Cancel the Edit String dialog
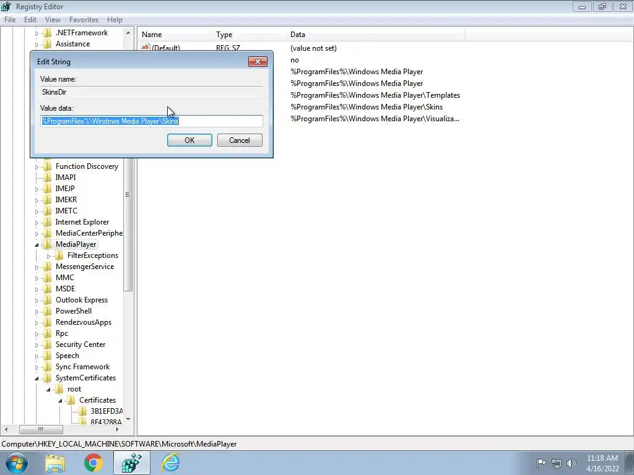 240,140
